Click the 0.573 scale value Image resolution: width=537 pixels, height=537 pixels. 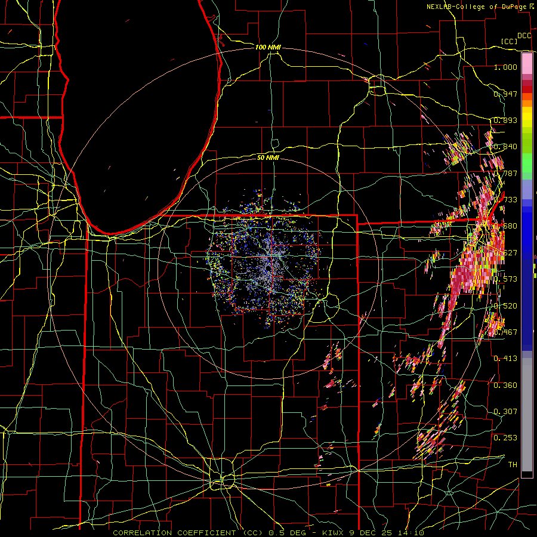(505, 279)
